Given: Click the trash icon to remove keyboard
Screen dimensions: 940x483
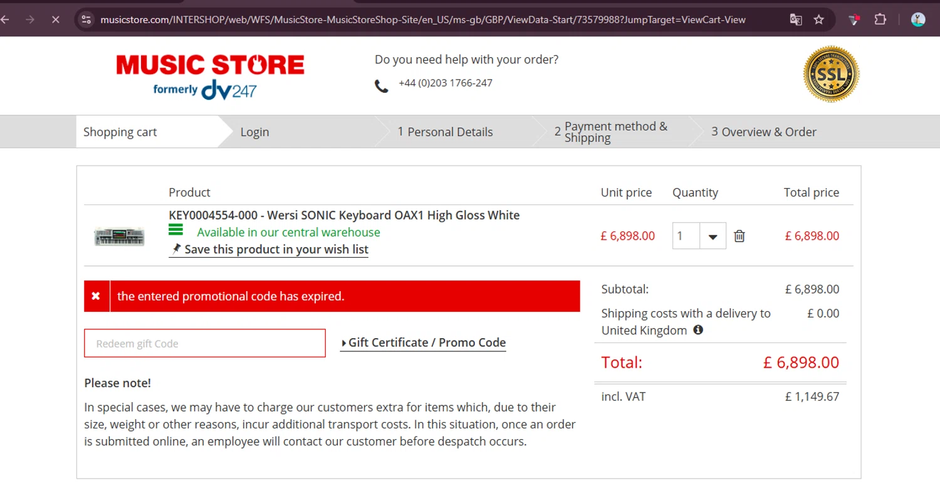Looking at the screenshot, I should click(x=739, y=236).
